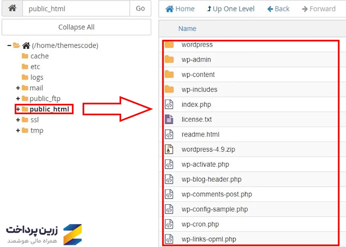Select the wp-cron.php file name
Screen dimensions: 346x247
point(200,225)
